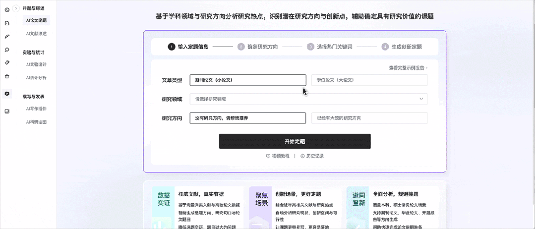Click the bottom device icon in left rail
The image size is (535, 229).
tap(7, 111)
